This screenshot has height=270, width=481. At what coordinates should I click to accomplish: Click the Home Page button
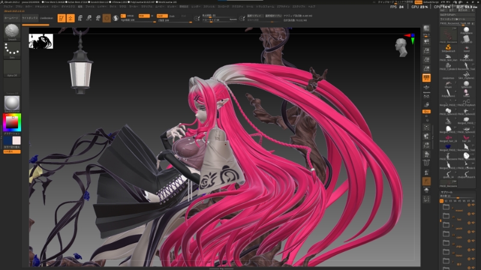coord(11,18)
